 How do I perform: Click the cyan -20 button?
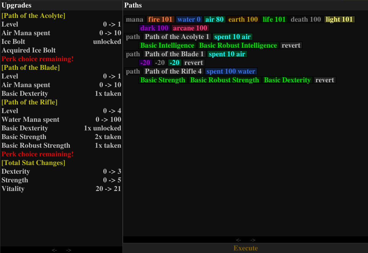(175, 63)
